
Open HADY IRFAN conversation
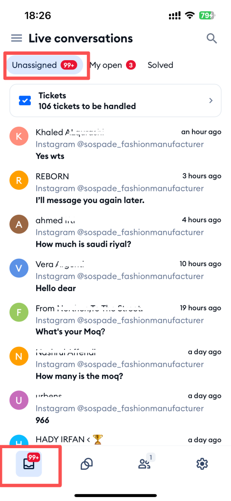pos(115,439)
